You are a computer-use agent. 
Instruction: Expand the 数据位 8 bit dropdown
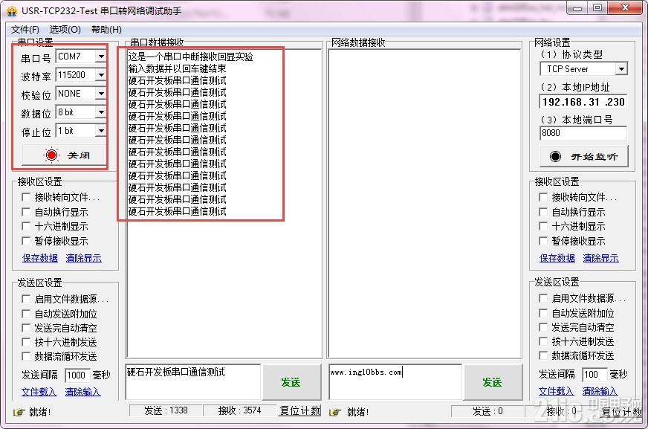(x=101, y=112)
